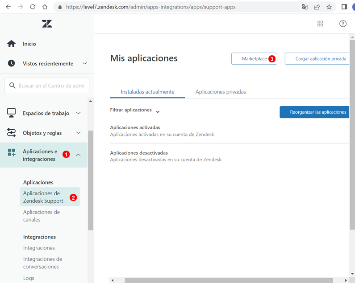Focus the Buscar en el Centro de admin field
Image resolution: width=355 pixels, height=283 pixels.
pyautogui.click(x=47, y=86)
